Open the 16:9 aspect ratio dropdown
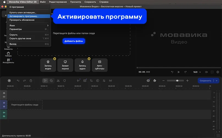The height and width of the screenshot is (138, 222). click(197, 72)
